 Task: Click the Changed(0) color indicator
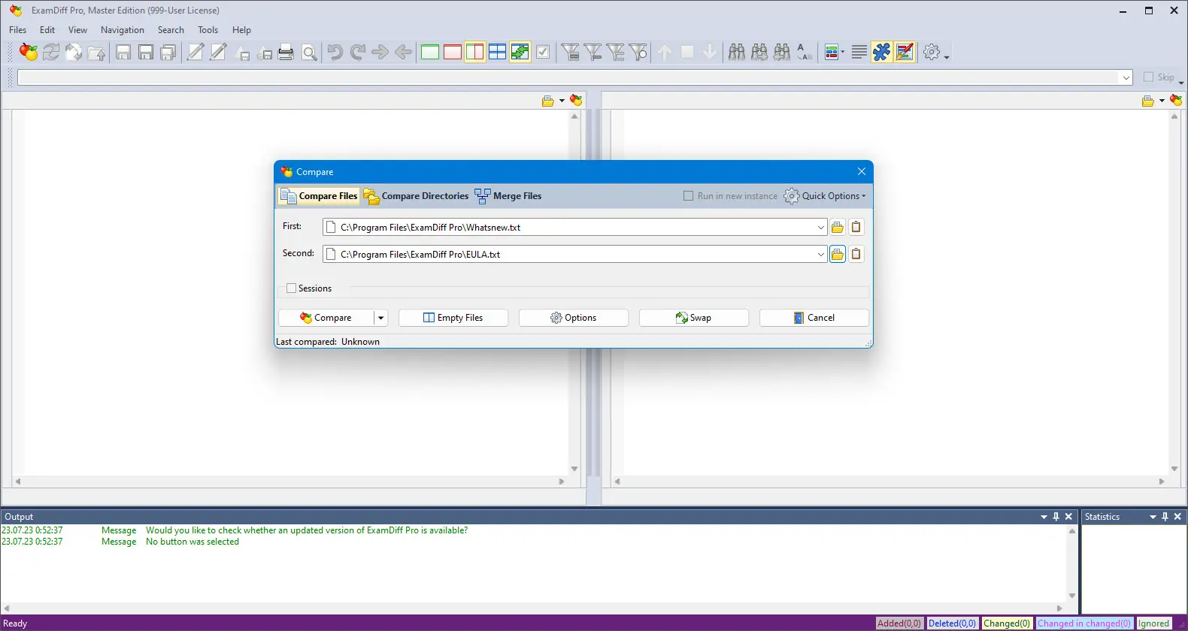1007,623
